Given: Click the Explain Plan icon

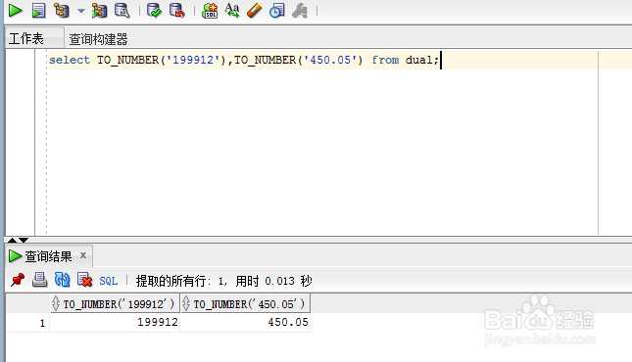Looking at the screenshot, I should click(x=62, y=11).
